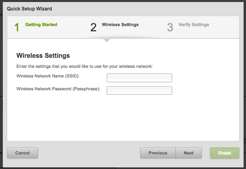Advance using the Next button
Screen dimensions: 246x169
[x=189, y=153]
